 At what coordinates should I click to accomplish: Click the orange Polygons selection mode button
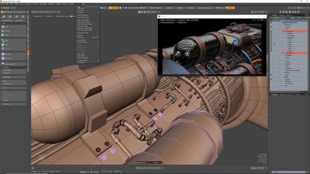point(113,8)
